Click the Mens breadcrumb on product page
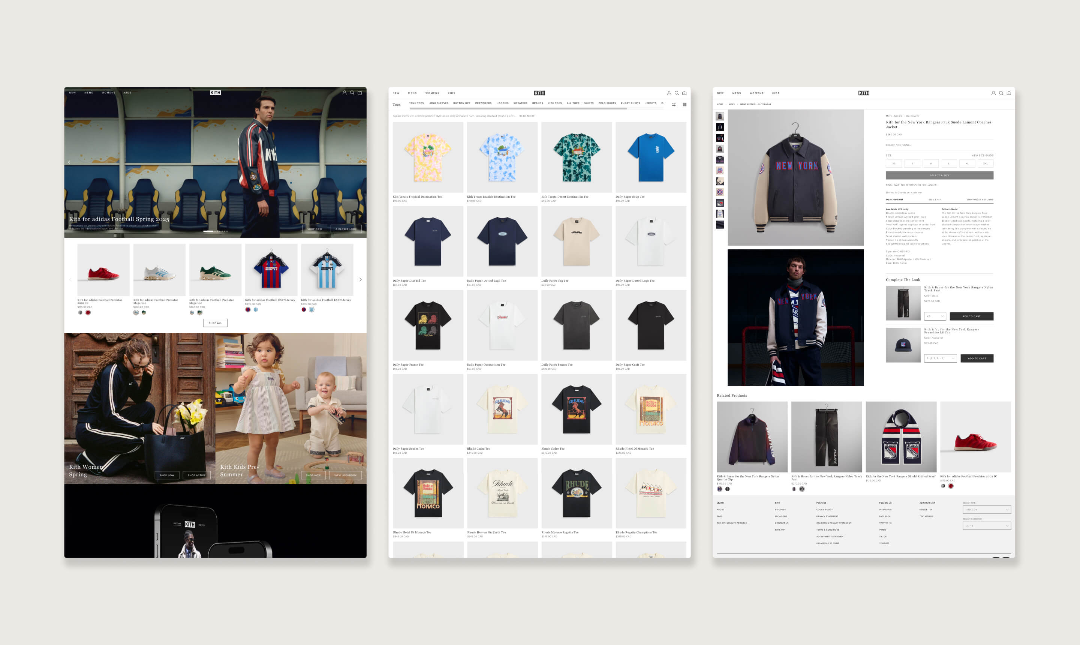This screenshot has height=645, width=1080. click(x=732, y=104)
